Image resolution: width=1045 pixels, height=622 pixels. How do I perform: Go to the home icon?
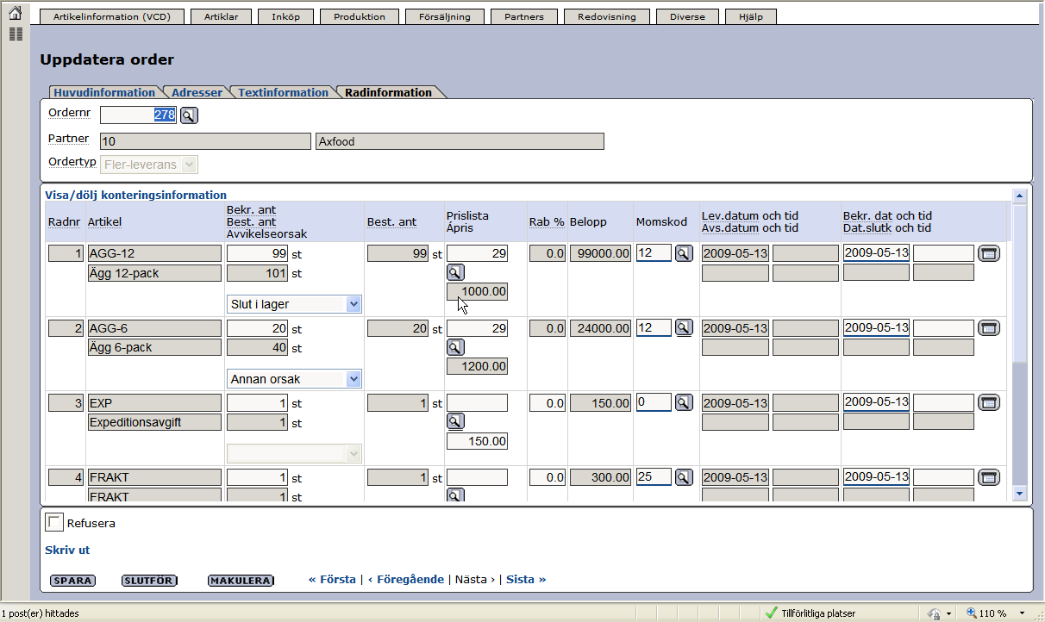[x=15, y=13]
